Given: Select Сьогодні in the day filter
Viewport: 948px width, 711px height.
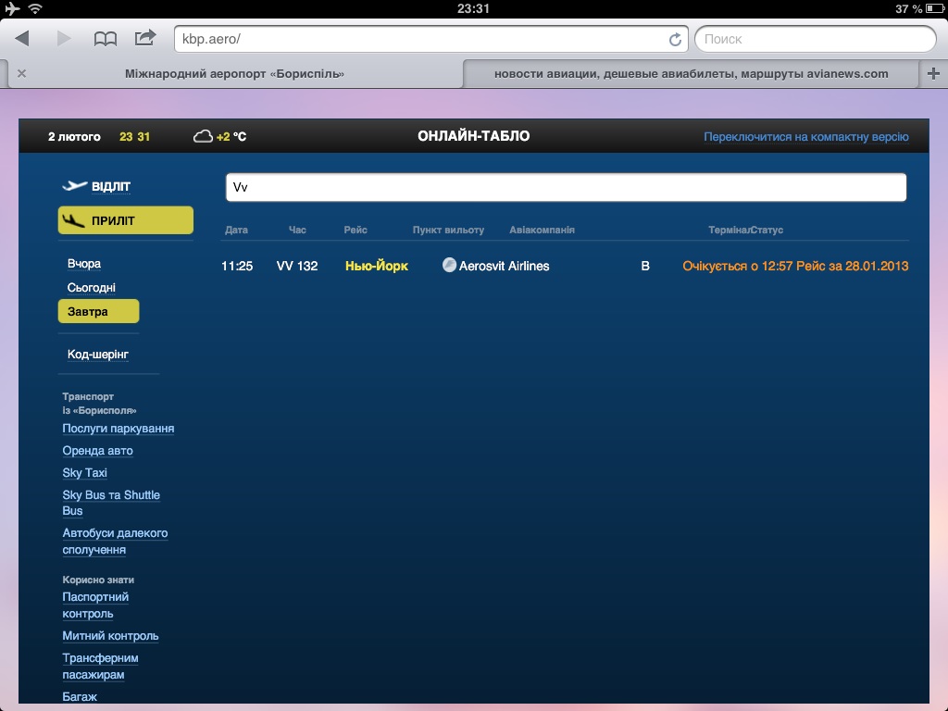Looking at the screenshot, I should (x=92, y=288).
